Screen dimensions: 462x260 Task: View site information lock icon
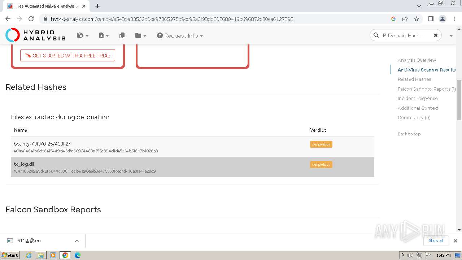point(45,19)
